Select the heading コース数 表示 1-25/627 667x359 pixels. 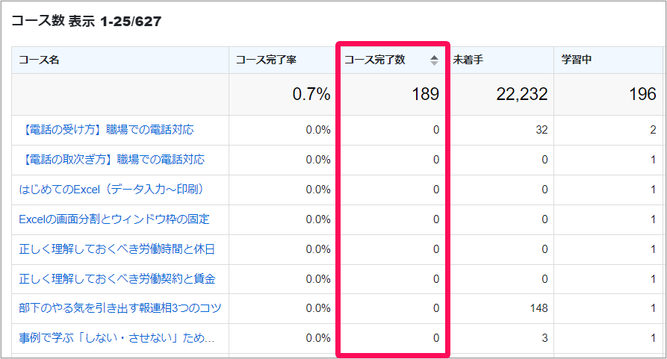(87, 21)
